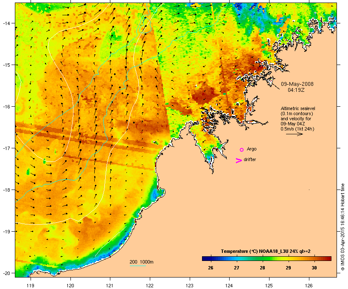The height and width of the screenshot is (289, 348).
Task: Click the magenta drifter arrow legend icon
Action: pos(239,161)
